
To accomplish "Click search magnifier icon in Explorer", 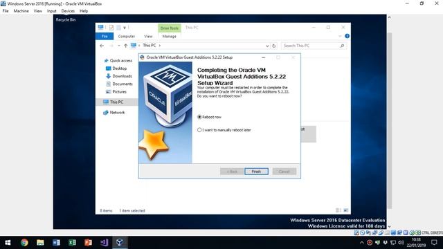I will [342, 46].
